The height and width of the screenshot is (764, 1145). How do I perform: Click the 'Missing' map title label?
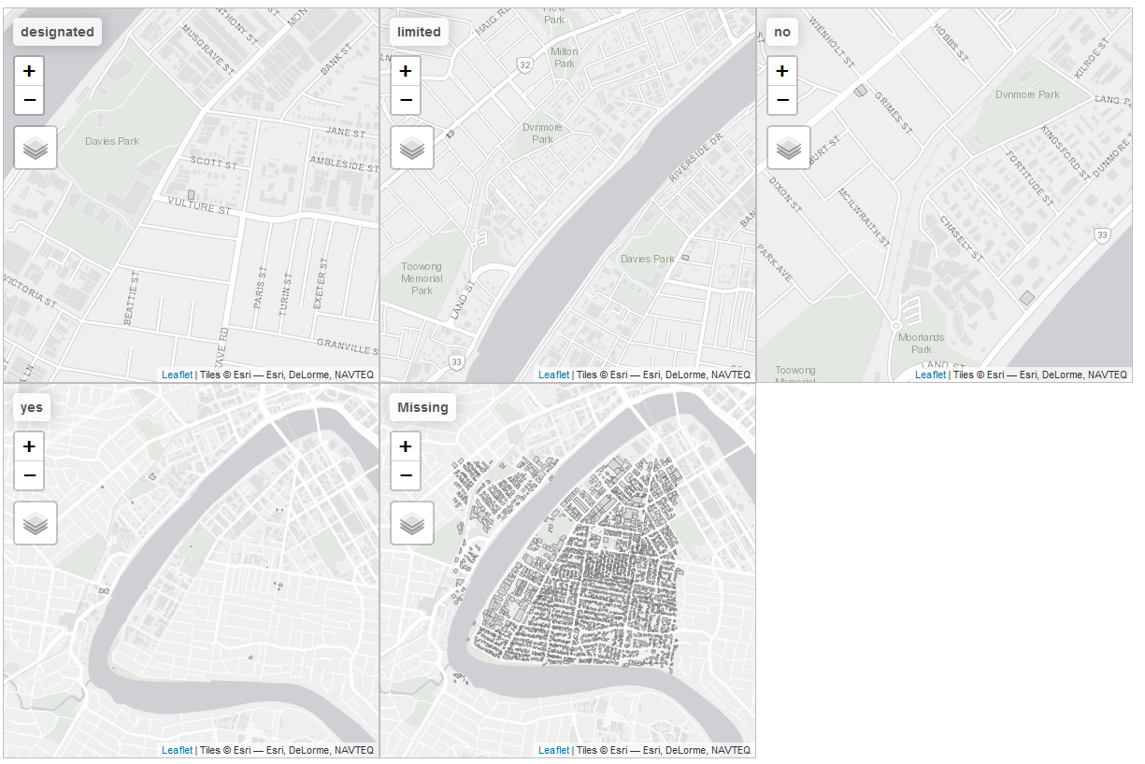(x=422, y=407)
